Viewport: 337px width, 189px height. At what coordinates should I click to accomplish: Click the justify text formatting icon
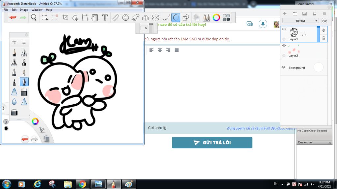(x=177, y=50)
